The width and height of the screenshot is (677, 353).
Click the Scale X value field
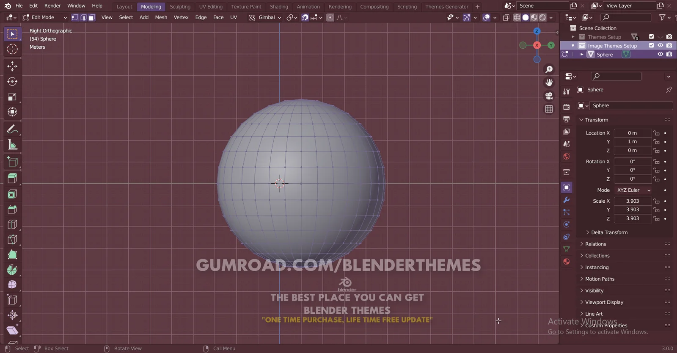coord(633,201)
